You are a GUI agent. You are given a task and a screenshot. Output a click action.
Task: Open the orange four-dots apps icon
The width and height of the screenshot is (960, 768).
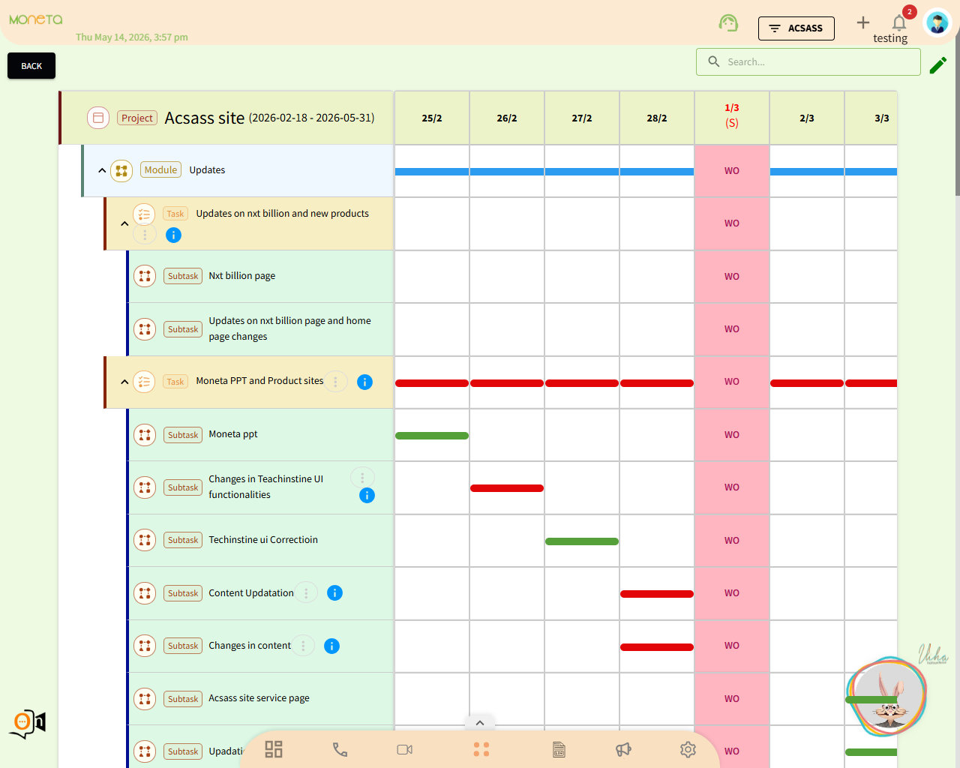(481, 749)
